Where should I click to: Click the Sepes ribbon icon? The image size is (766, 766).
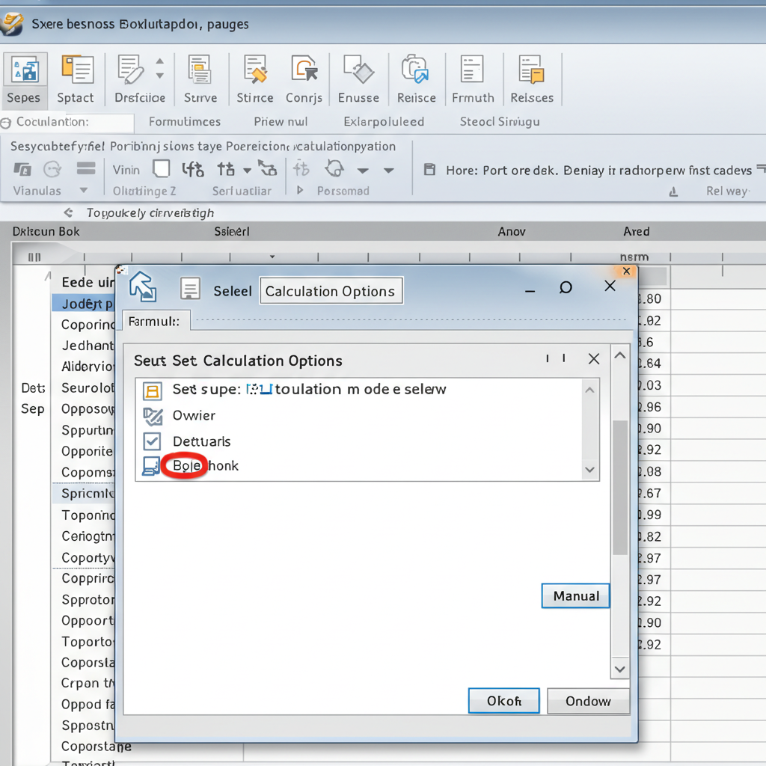point(25,69)
